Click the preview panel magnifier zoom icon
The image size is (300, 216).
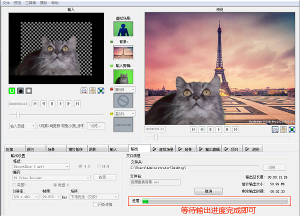click(275, 130)
